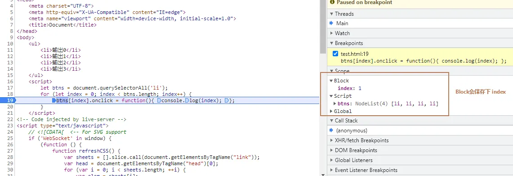This screenshot has width=513, height=176.
Task: Click the <li>输出3</li> code line
Action: 61,69
